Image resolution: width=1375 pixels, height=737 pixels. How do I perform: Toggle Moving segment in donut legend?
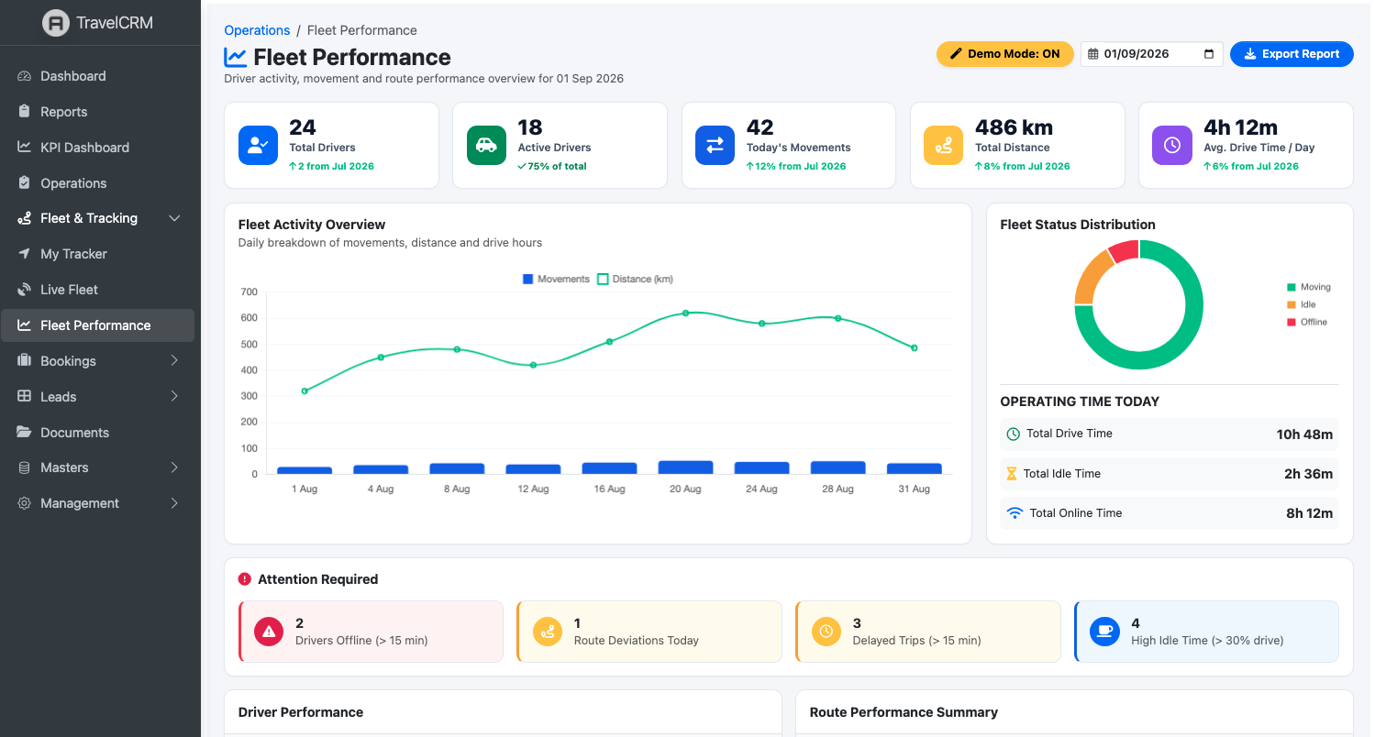coord(1308,287)
